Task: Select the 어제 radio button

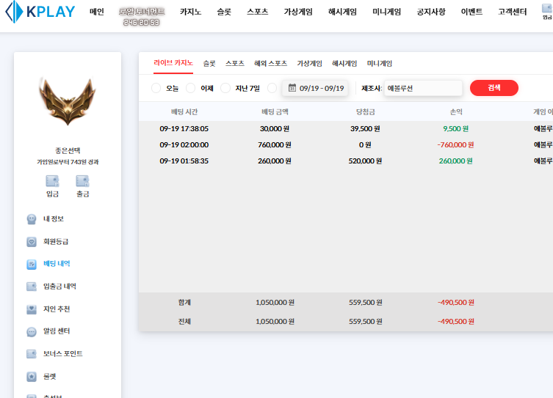Action: click(190, 88)
